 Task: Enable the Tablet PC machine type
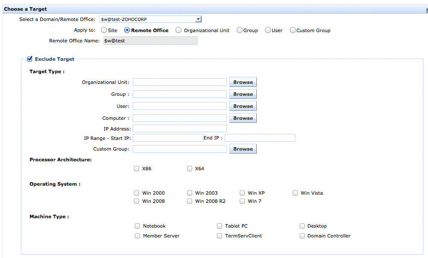tap(220, 226)
